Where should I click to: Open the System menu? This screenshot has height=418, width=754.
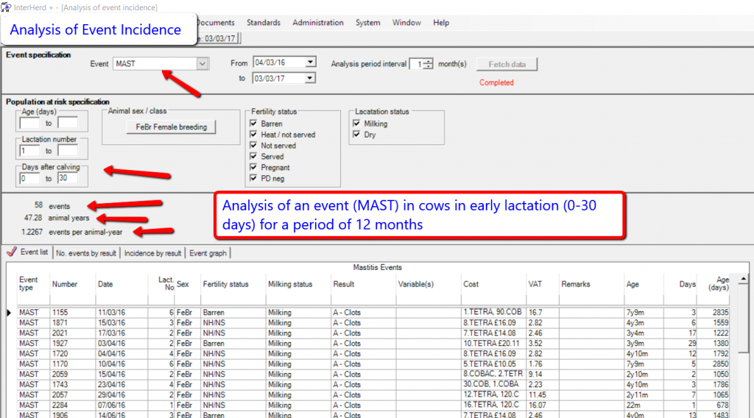tap(368, 23)
